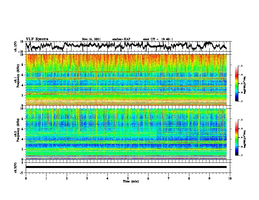The width and height of the screenshot is (259, 200).
Task: Click the "ch.1(V)" waveform axis label
Action: pyautogui.click(x=16, y=46)
